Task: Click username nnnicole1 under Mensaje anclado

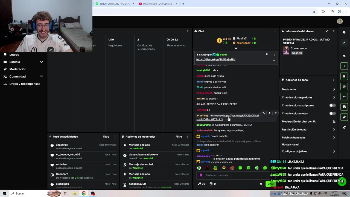Action: click(138, 148)
